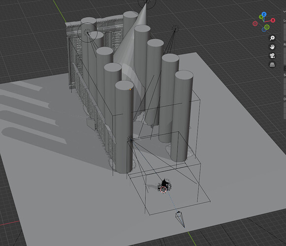Click the green Y axis on navigation gizmo
The width and height of the screenshot is (286, 246).
pos(261,17)
